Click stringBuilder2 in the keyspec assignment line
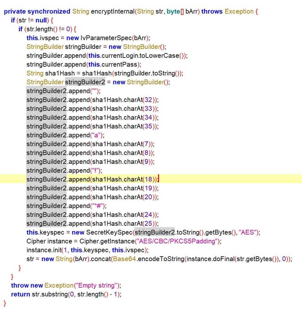This screenshot has width=302, height=310. point(155,232)
